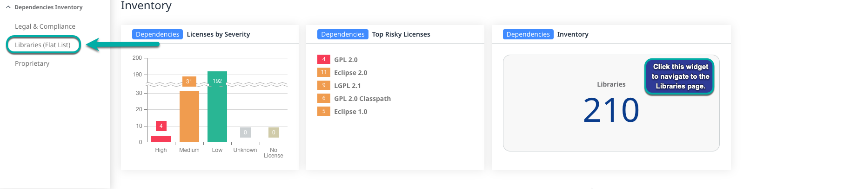This screenshot has width=864, height=189.
Task: Click the green Low severity bar
Action: [217, 111]
